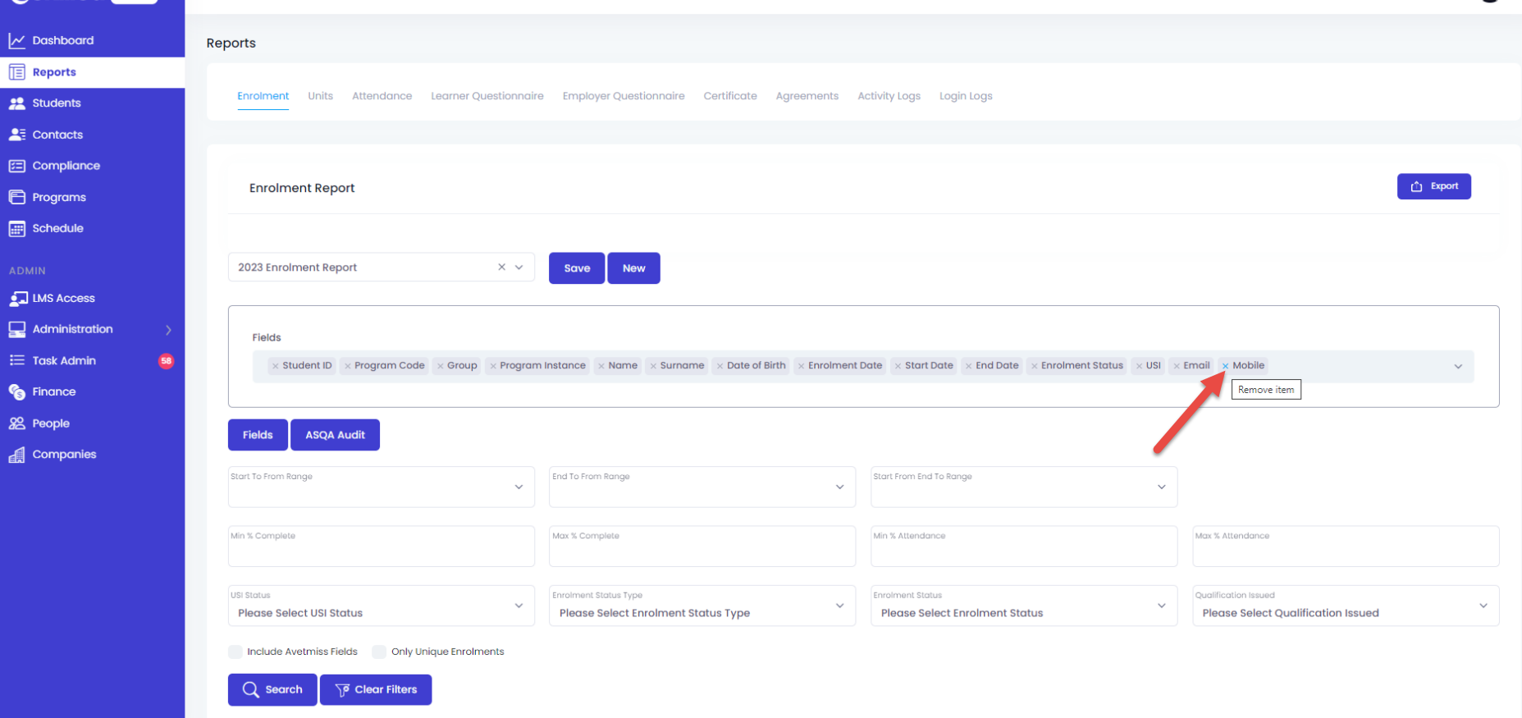Click the Dashboard chart icon in sidebar
1522x718 pixels.
pyautogui.click(x=16, y=40)
